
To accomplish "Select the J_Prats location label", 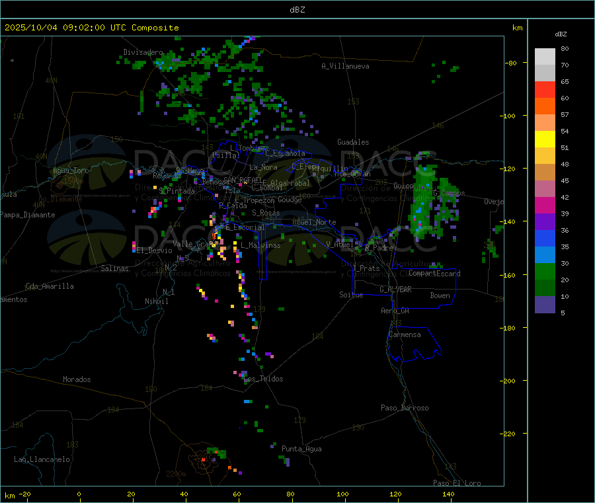I will pos(366,268).
